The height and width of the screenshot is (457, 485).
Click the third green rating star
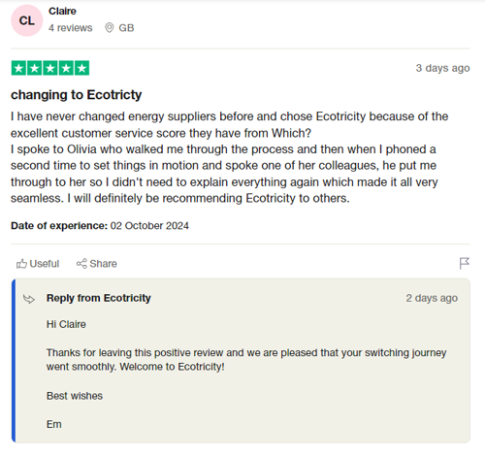50,68
